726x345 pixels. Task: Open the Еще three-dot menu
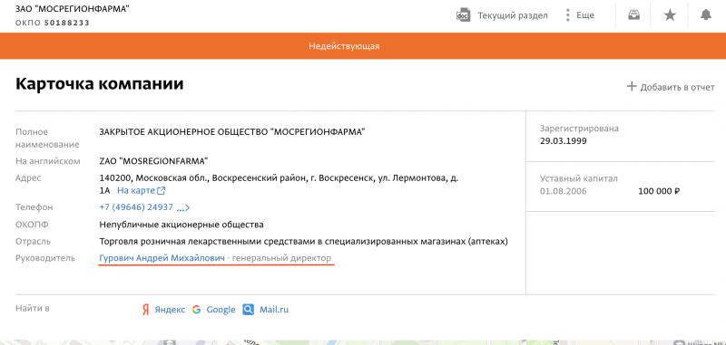tap(580, 15)
